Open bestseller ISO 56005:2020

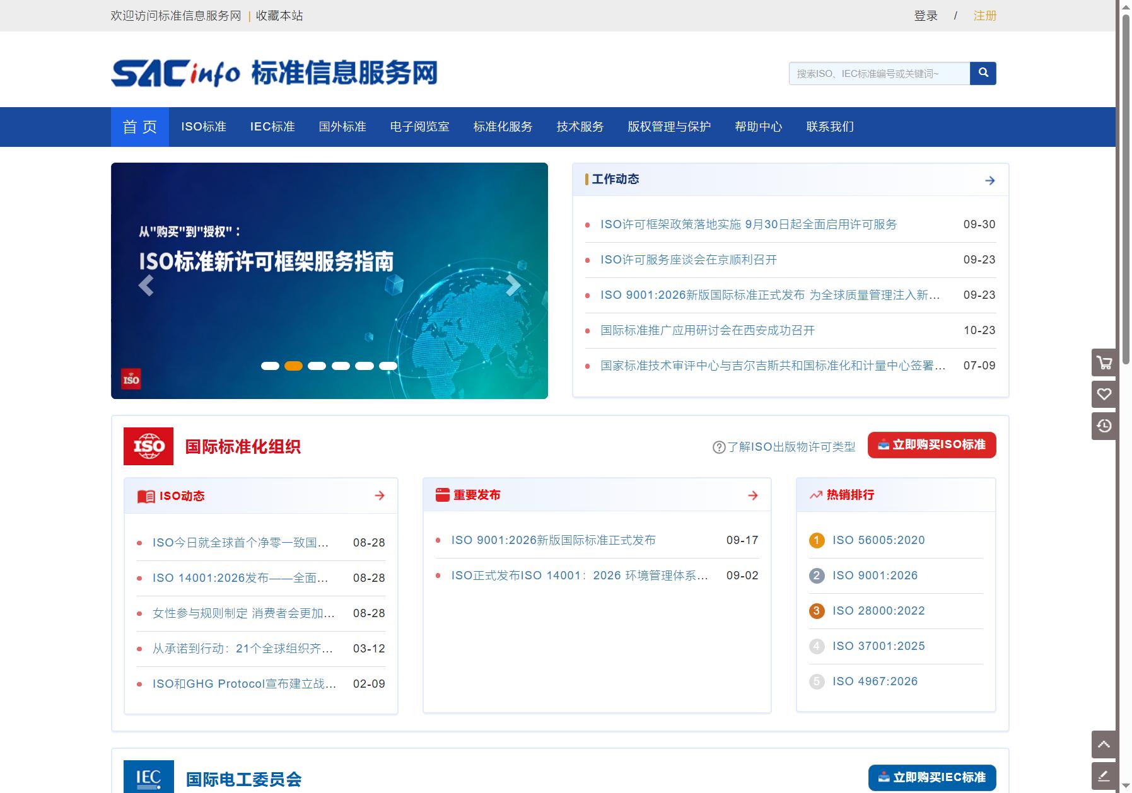(878, 540)
